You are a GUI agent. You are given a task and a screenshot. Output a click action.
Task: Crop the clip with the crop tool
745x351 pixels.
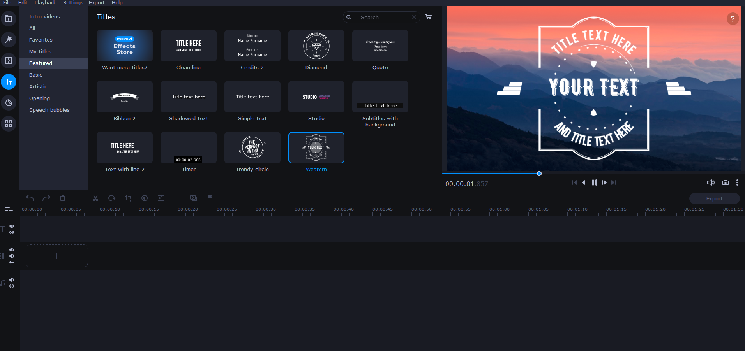[129, 198]
